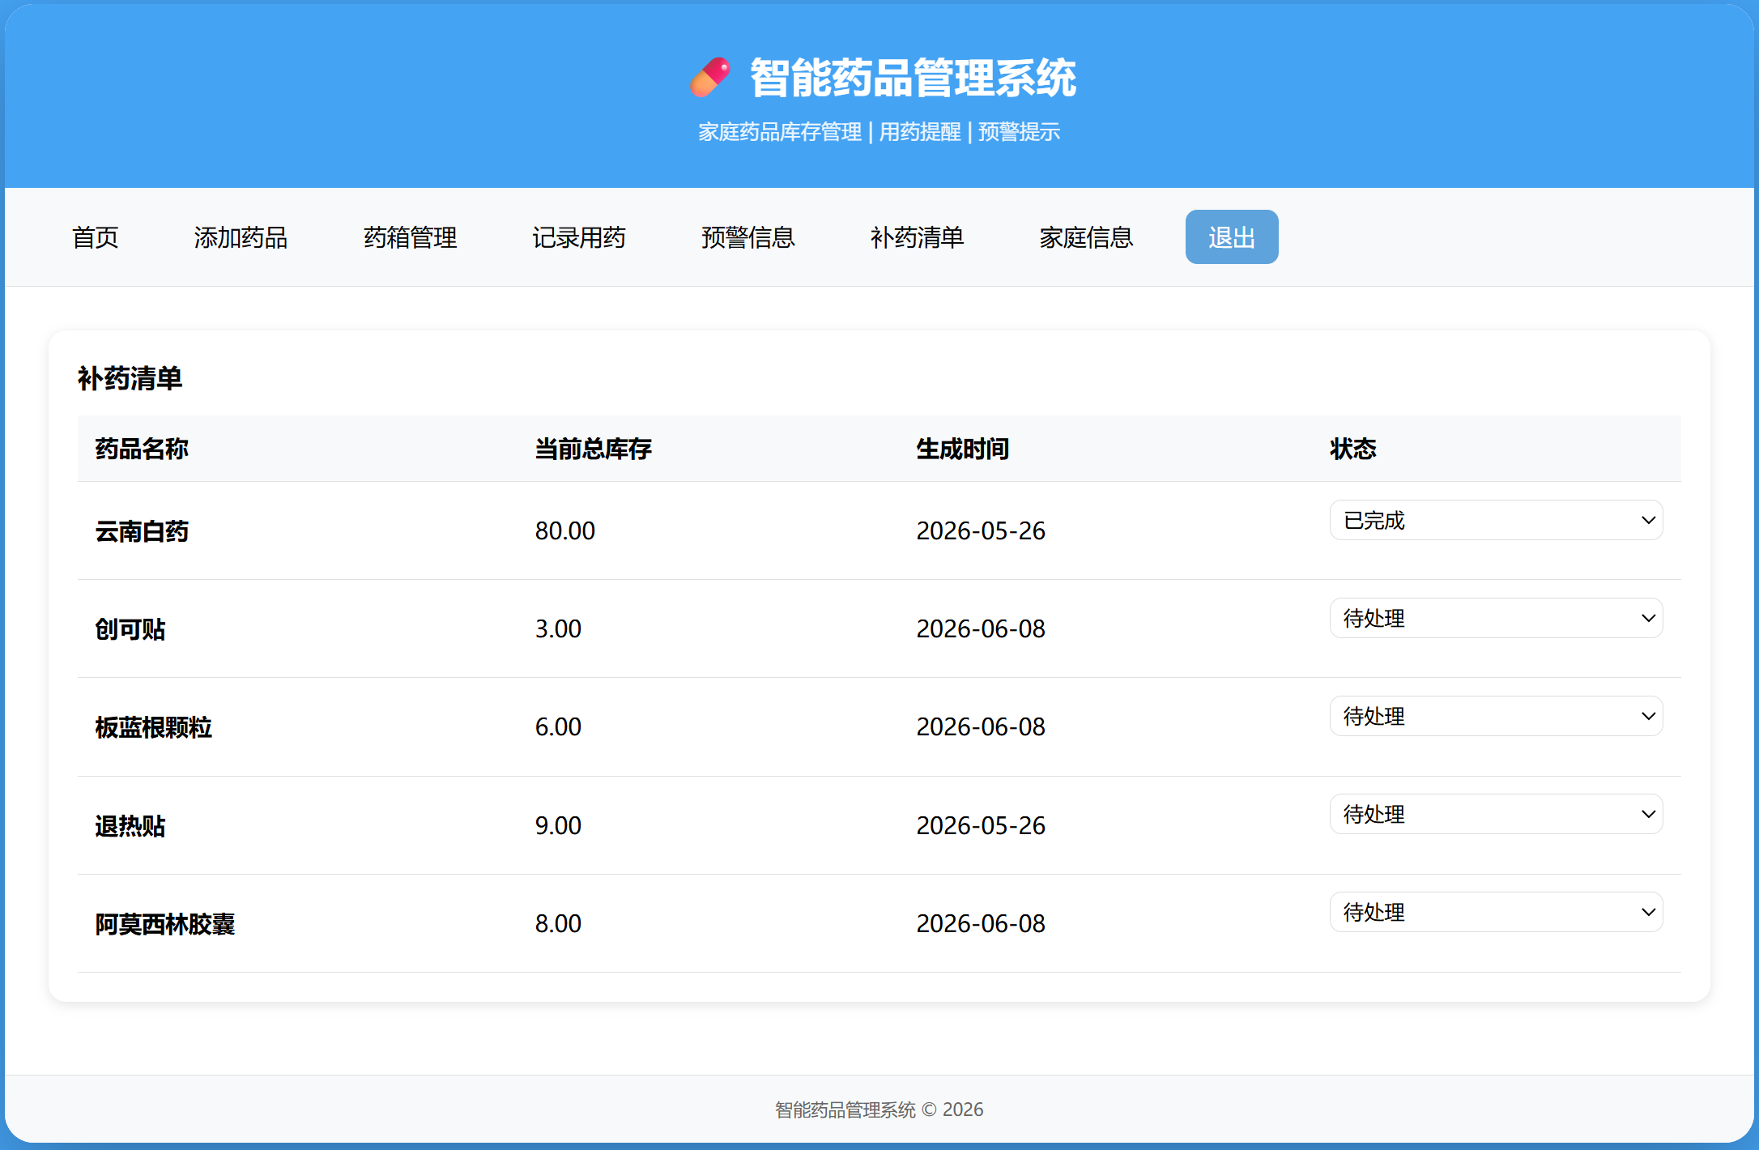Click the 退热贴 date 2026-05-26
Image resolution: width=1759 pixels, height=1150 pixels.
click(981, 826)
